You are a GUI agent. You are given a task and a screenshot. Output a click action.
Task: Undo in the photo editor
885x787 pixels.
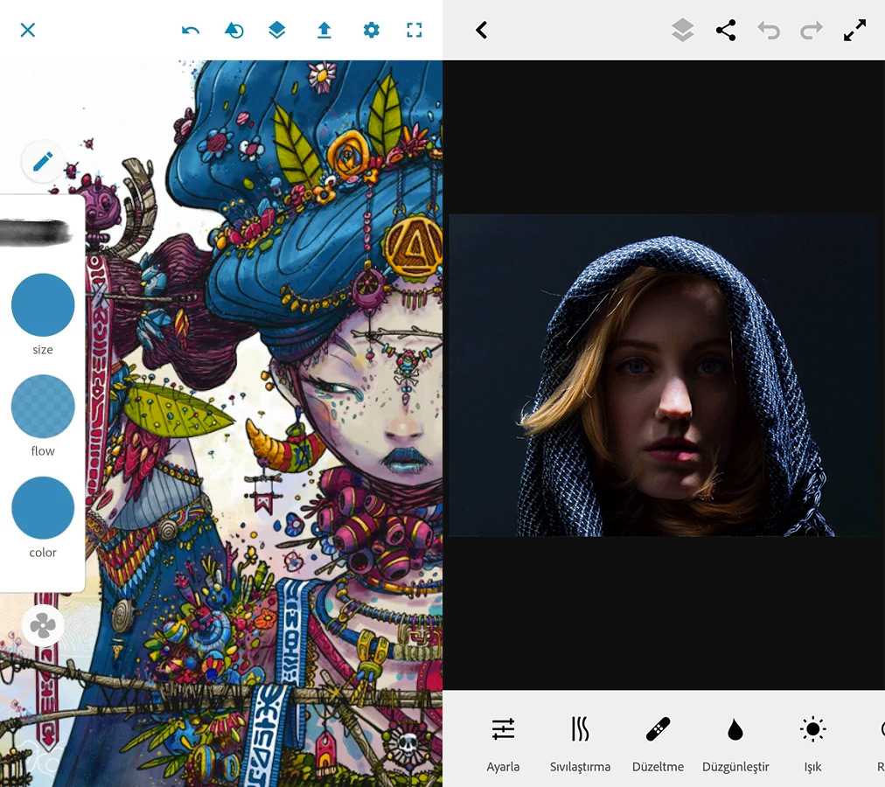point(769,30)
